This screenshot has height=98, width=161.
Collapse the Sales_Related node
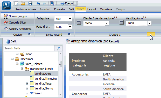pos(17,64)
